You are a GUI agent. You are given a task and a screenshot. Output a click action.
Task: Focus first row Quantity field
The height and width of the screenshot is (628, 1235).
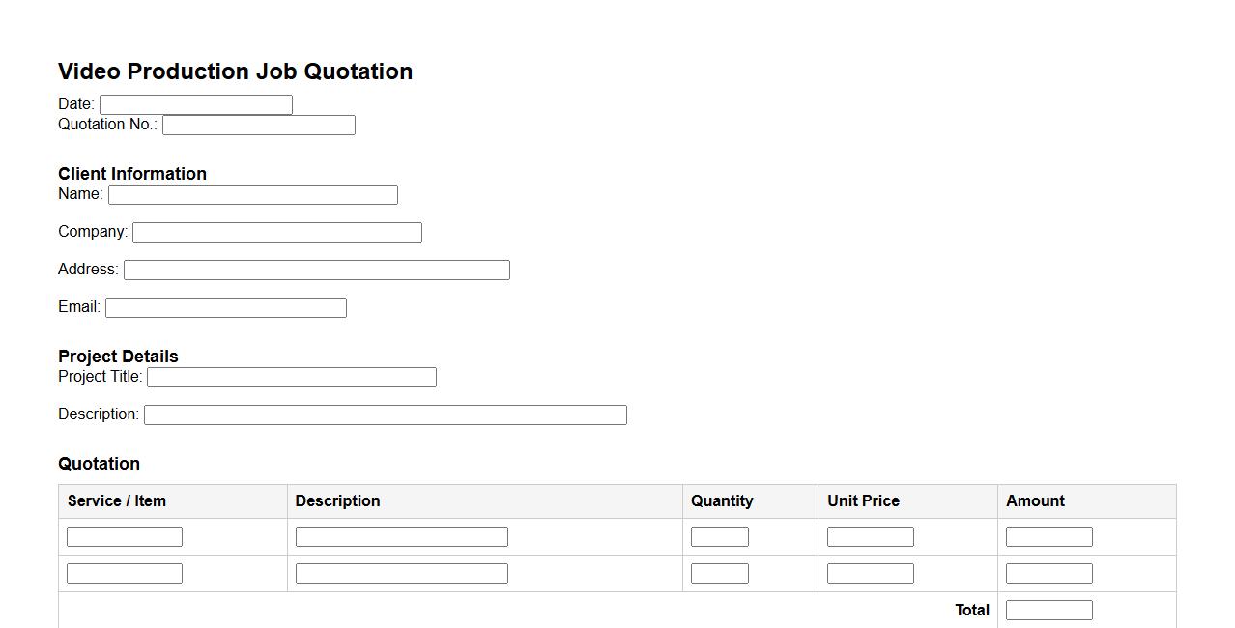click(719, 536)
